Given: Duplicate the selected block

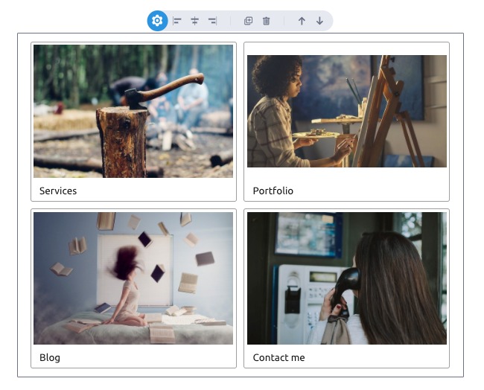Looking at the screenshot, I should [249, 21].
